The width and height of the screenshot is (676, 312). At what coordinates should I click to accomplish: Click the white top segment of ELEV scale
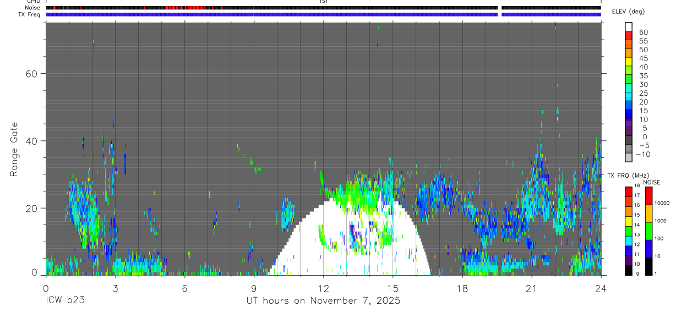629,27
